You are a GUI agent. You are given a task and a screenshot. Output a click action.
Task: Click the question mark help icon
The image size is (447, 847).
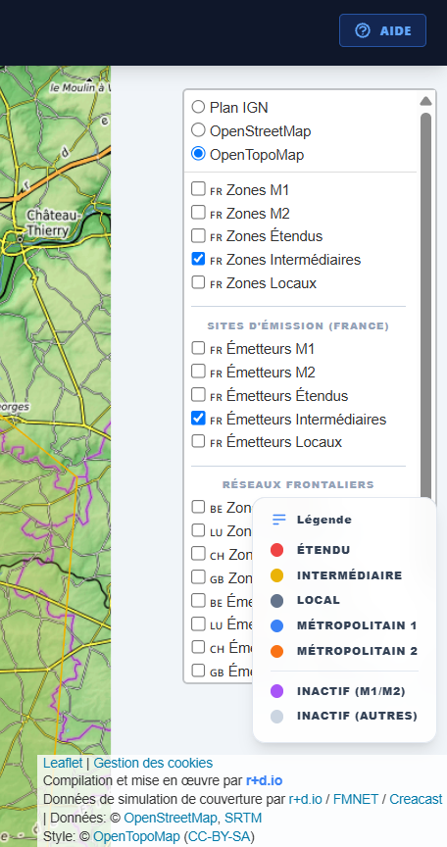363,30
